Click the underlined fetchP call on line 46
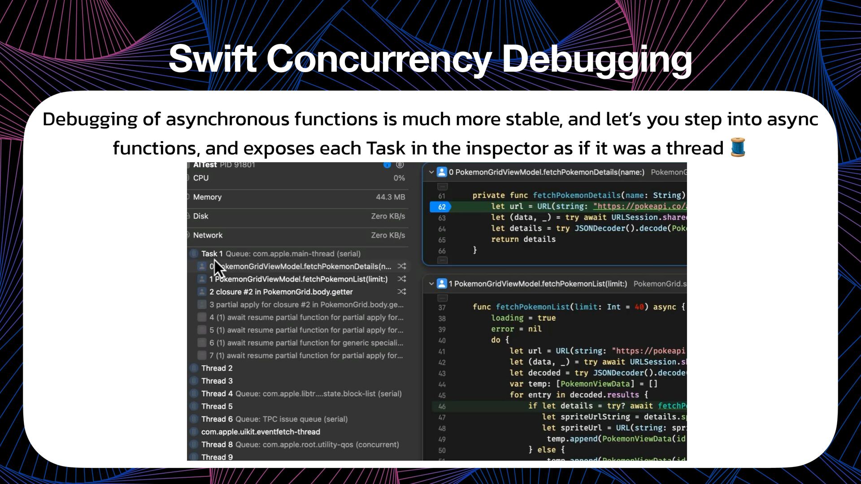The width and height of the screenshot is (861, 484). (672, 406)
